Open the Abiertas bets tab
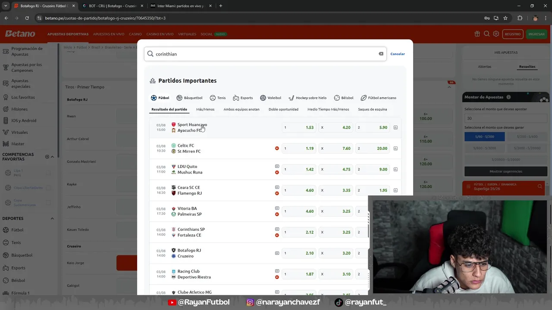This screenshot has height=310, width=552. 485,67
